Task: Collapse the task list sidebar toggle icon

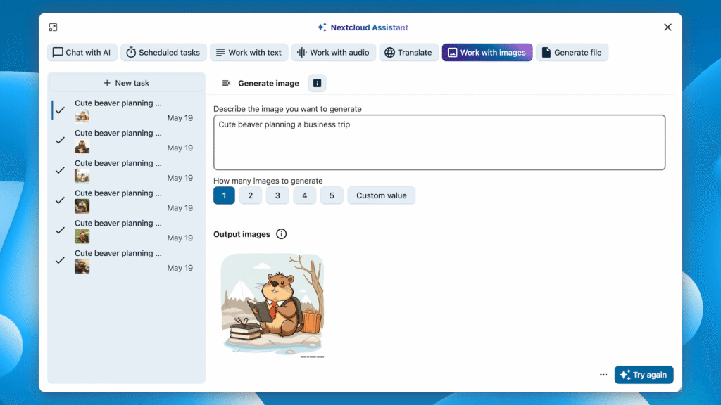Action: 226,83
